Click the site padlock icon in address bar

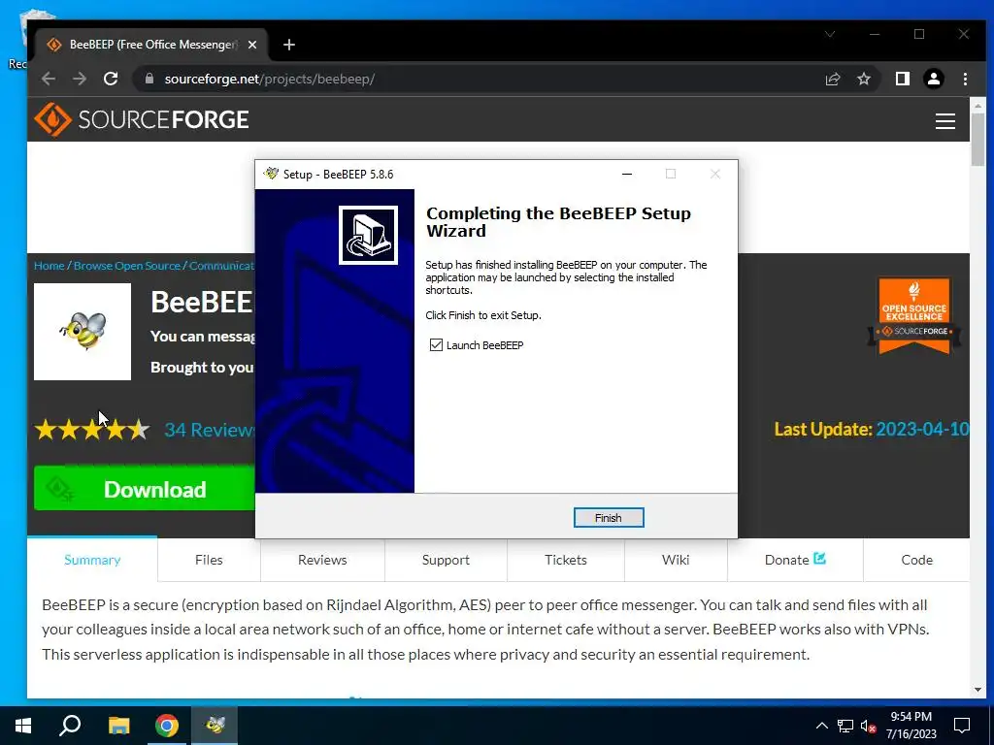149,79
